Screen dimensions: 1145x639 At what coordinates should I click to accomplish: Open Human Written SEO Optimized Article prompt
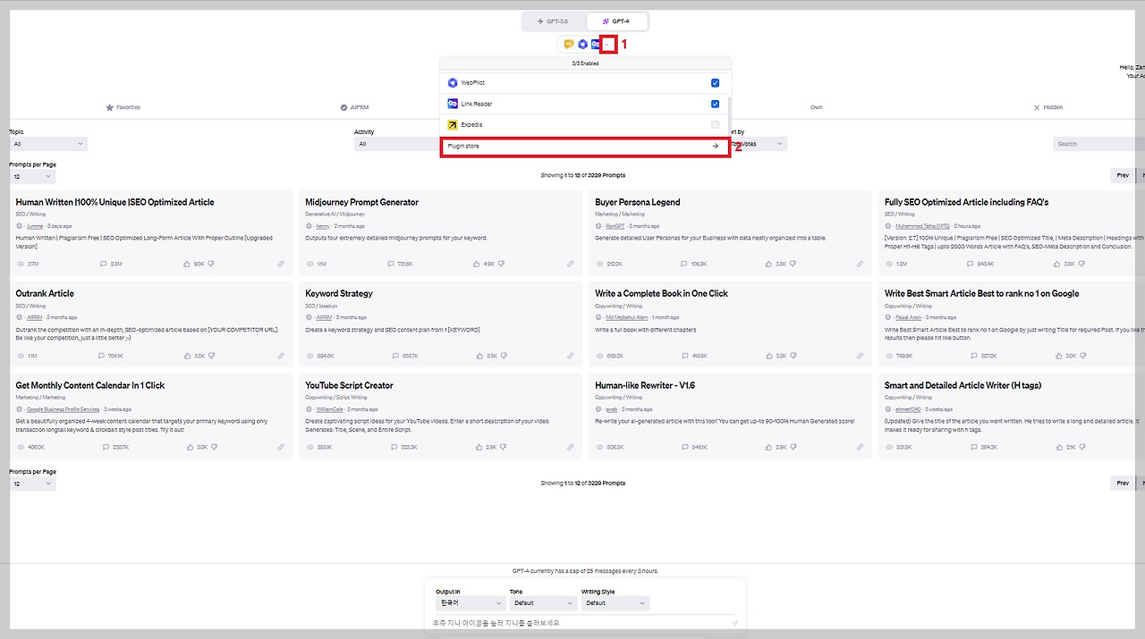[x=114, y=202]
